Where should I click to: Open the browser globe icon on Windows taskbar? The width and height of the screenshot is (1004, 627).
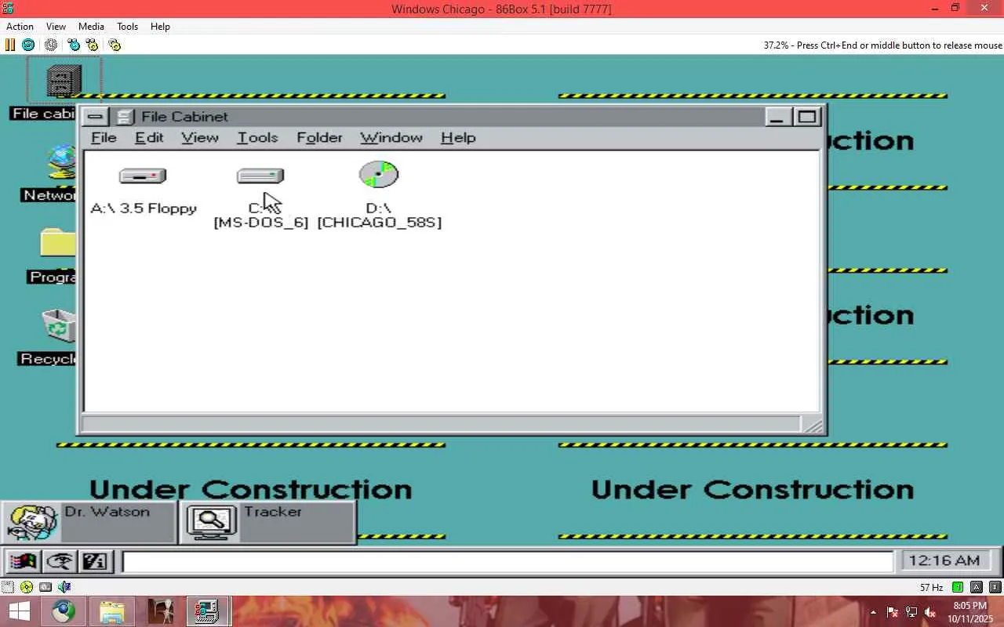(64, 611)
